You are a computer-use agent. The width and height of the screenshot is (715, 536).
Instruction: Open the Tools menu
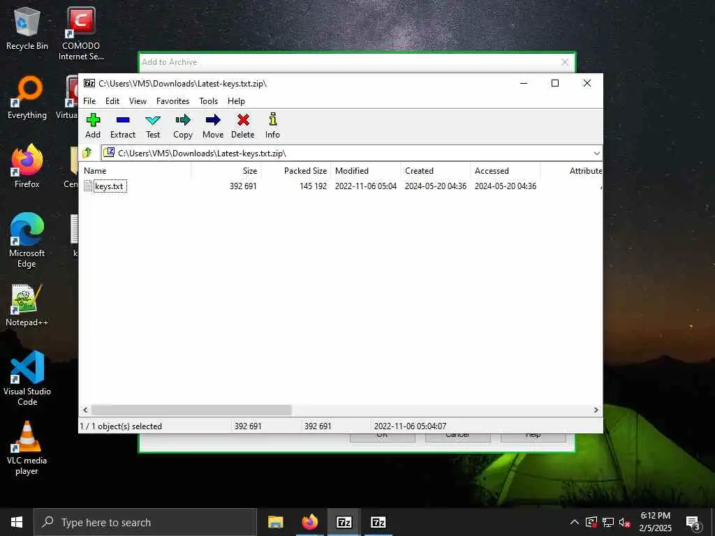(x=208, y=101)
